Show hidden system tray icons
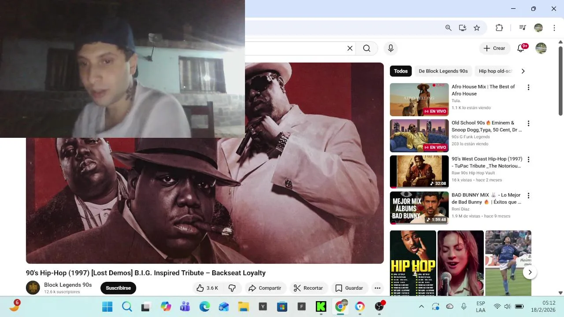The width and height of the screenshot is (564, 317). tap(421, 307)
